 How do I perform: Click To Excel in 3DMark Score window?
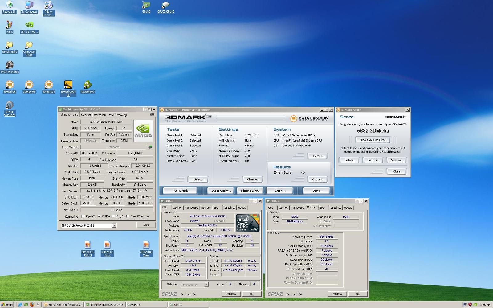click(373, 160)
